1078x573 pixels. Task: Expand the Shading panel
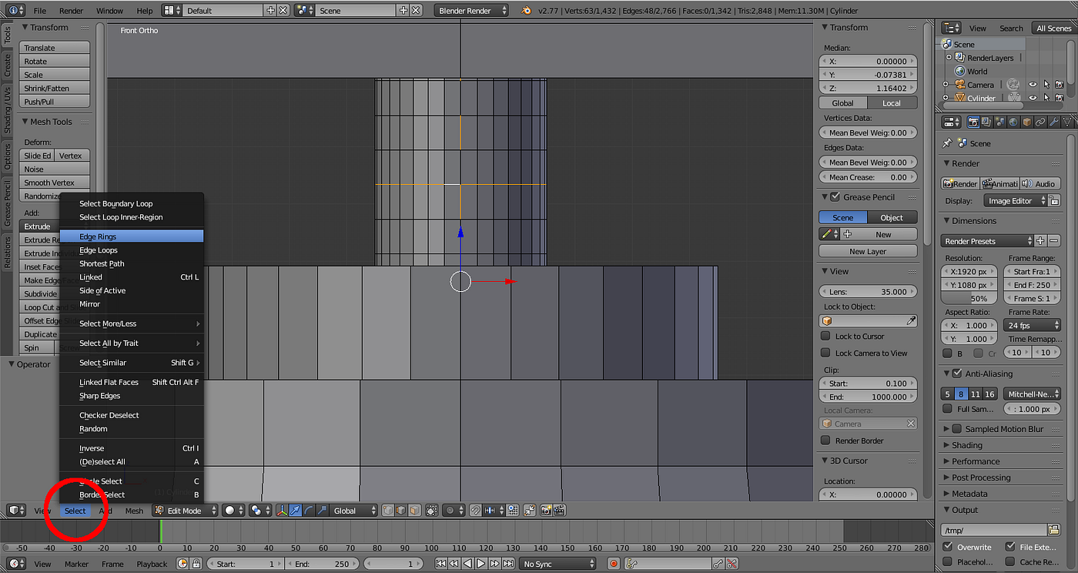pos(967,445)
